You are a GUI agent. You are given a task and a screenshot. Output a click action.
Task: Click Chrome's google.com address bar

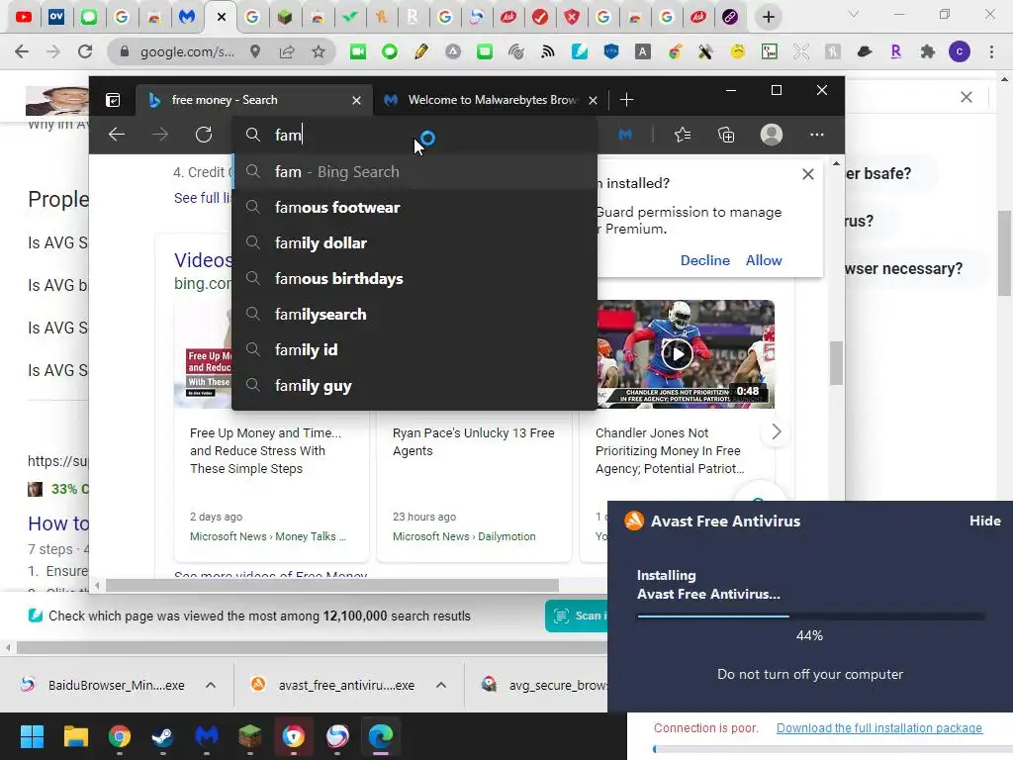[187, 51]
